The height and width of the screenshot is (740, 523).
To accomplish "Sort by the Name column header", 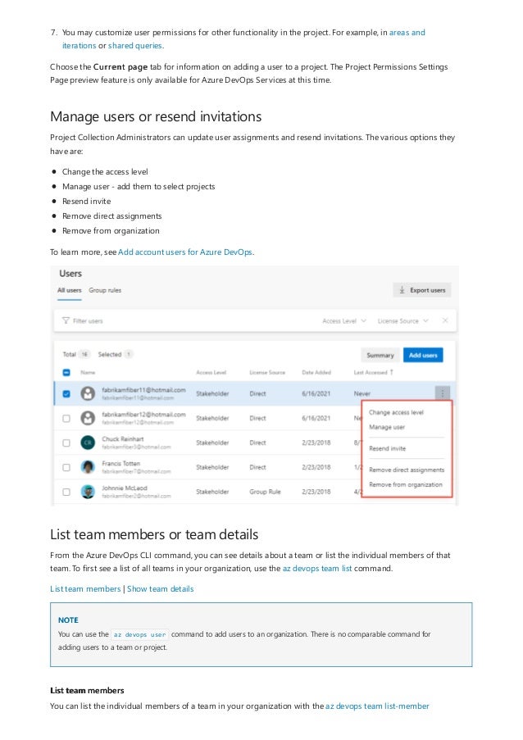I will [x=88, y=372].
